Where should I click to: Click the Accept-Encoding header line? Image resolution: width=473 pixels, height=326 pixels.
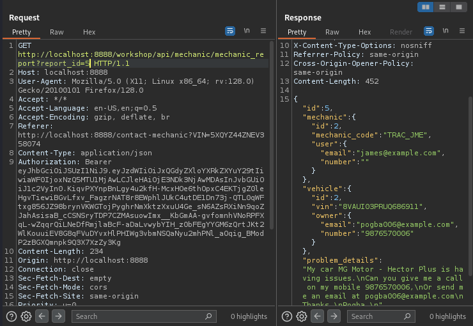(94, 117)
